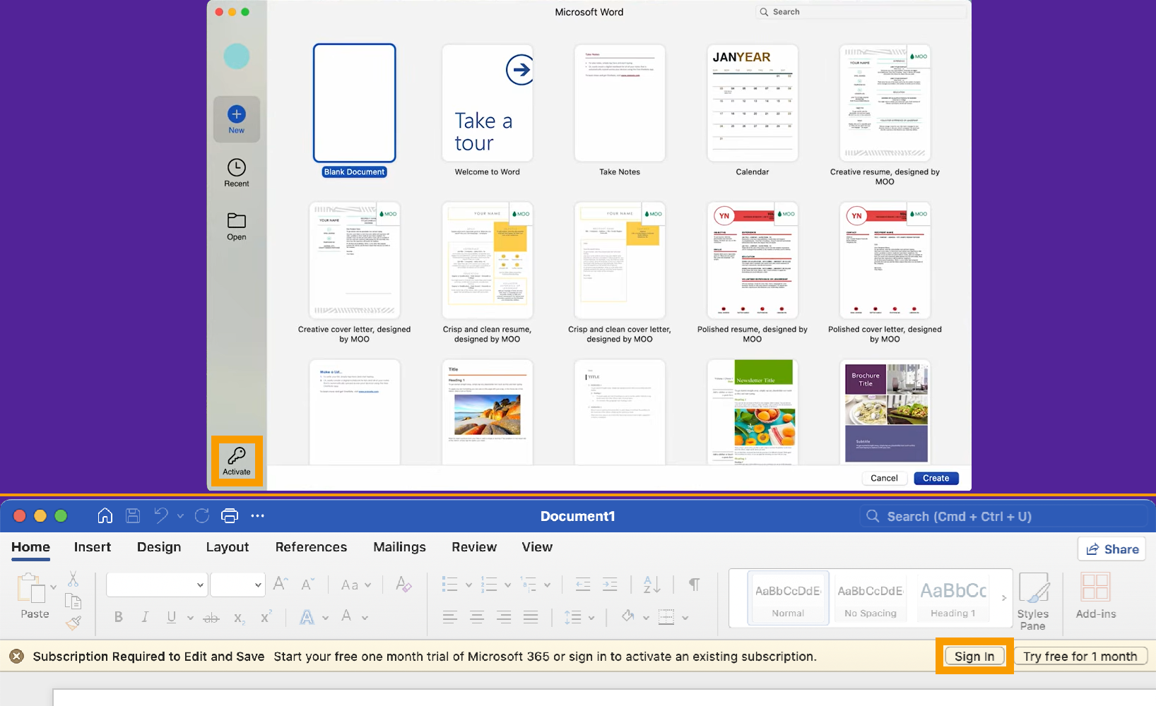Click the Increase Font Size icon
The width and height of the screenshot is (1156, 706).
click(x=281, y=584)
